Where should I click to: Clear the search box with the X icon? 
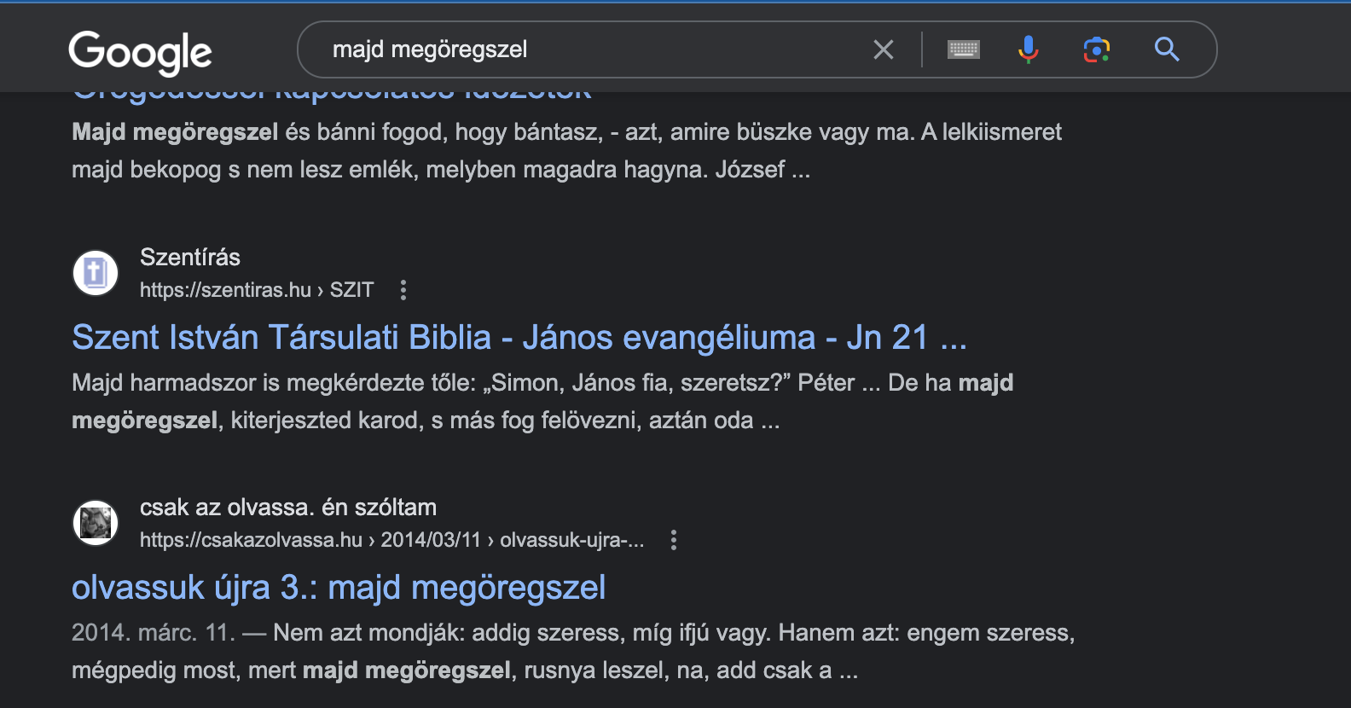pyautogui.click(x=884, y=49)
